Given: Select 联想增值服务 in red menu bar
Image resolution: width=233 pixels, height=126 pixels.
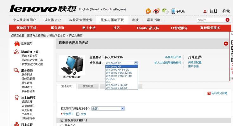Looking at the screenshot, I should (x=210, y=28).
